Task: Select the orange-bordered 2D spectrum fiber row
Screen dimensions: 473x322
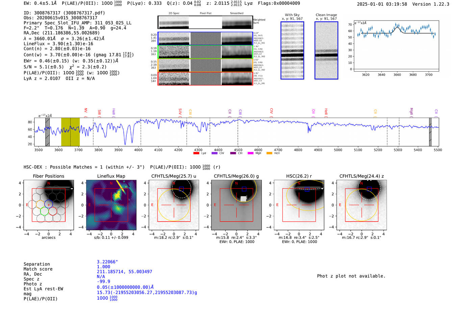Action: tap(205, 65)
